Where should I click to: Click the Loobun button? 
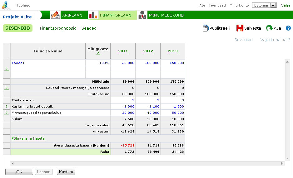tap(44, 172)
